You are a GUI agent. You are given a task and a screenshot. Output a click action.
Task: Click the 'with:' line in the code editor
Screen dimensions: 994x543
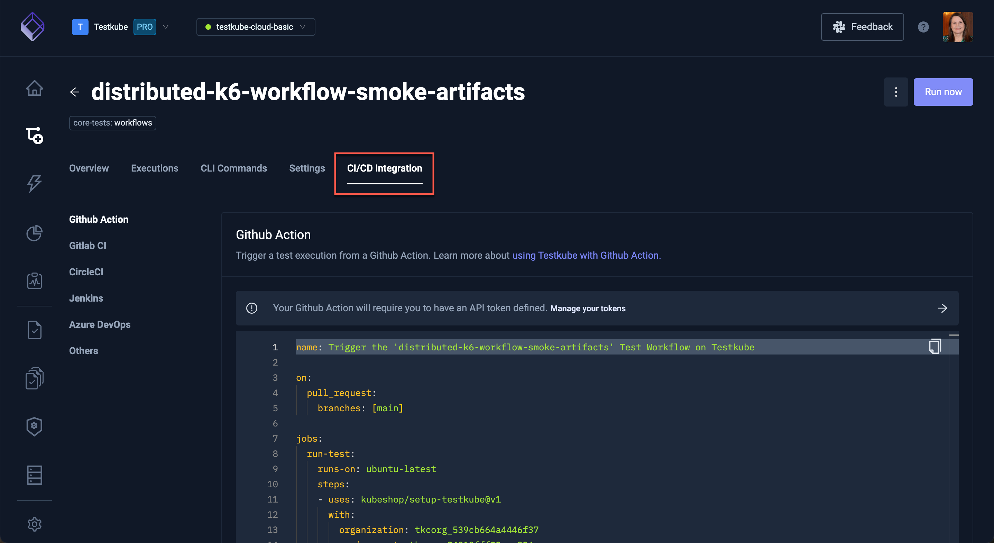click(x=341, y=514)
